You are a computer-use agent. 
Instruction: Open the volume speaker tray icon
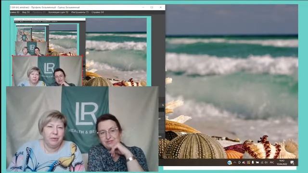point(266,162)
